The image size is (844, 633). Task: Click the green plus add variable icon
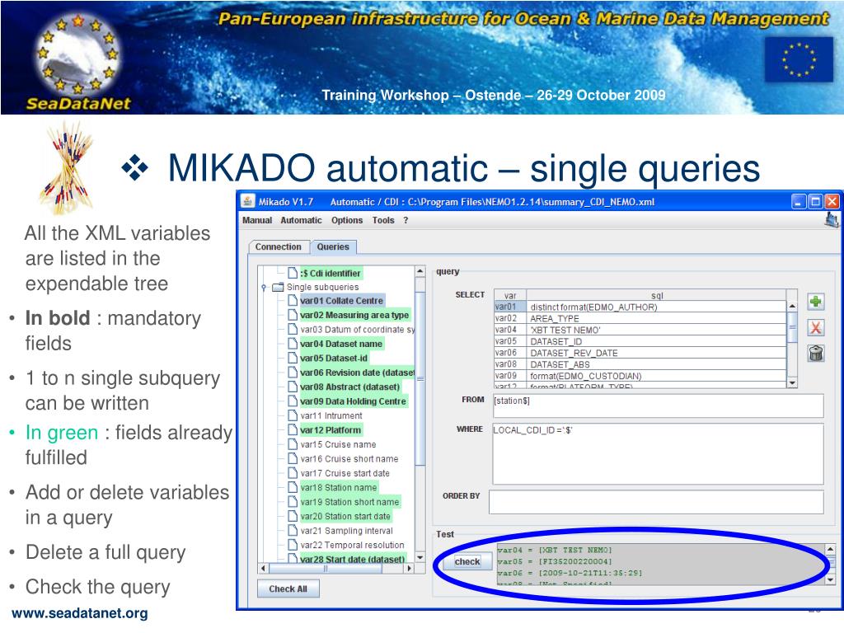point(815,302)
